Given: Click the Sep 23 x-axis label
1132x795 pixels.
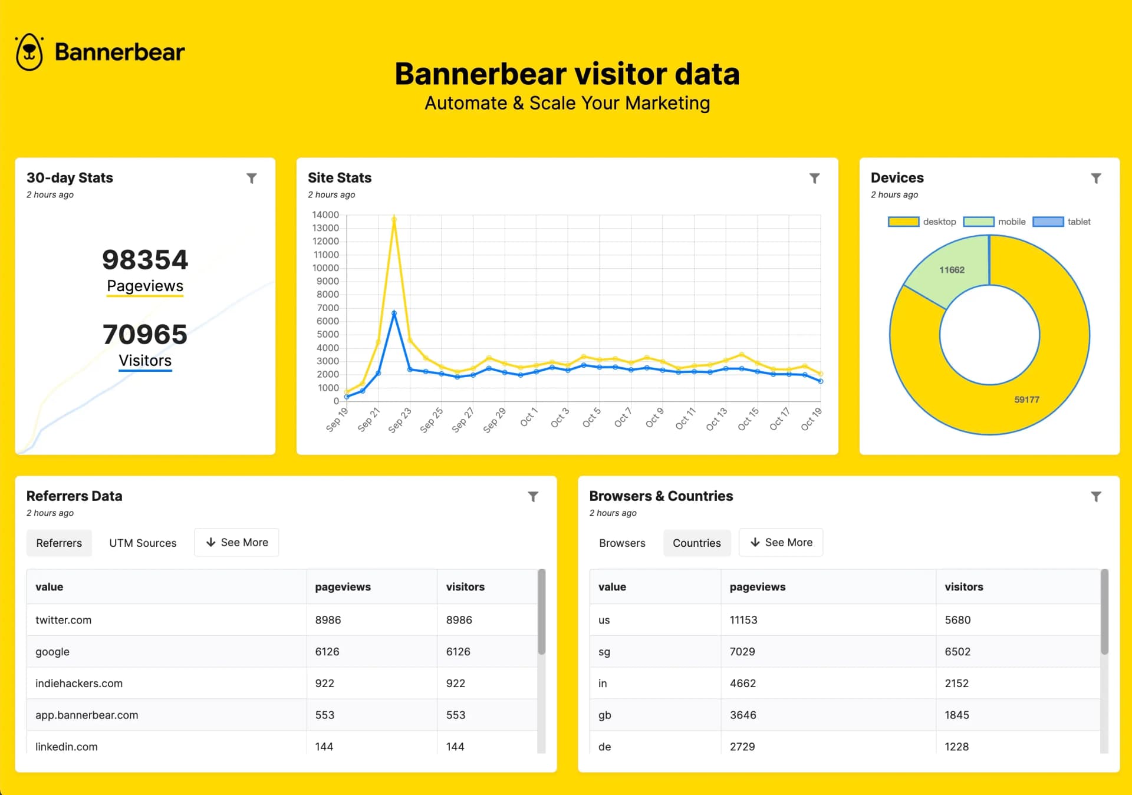Looking at the screenshot, I should coord(399,420).
